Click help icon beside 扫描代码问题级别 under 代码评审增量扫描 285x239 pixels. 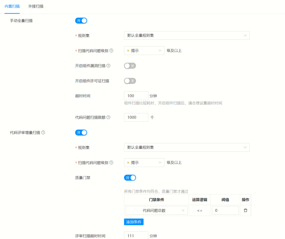[x=111, y=163]
